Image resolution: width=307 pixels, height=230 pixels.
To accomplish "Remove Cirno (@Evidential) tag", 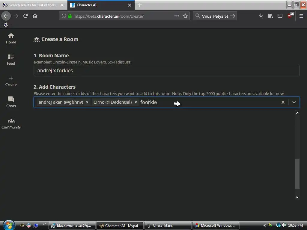I will [x=136, y=102].
